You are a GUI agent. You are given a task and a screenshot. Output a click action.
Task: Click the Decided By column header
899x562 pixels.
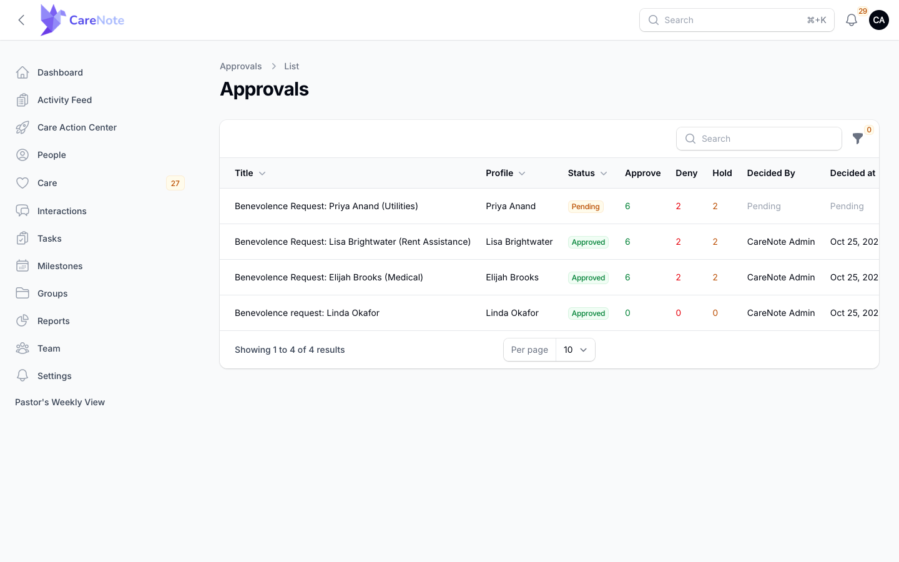pyautogui.click(x=771, y=173)
